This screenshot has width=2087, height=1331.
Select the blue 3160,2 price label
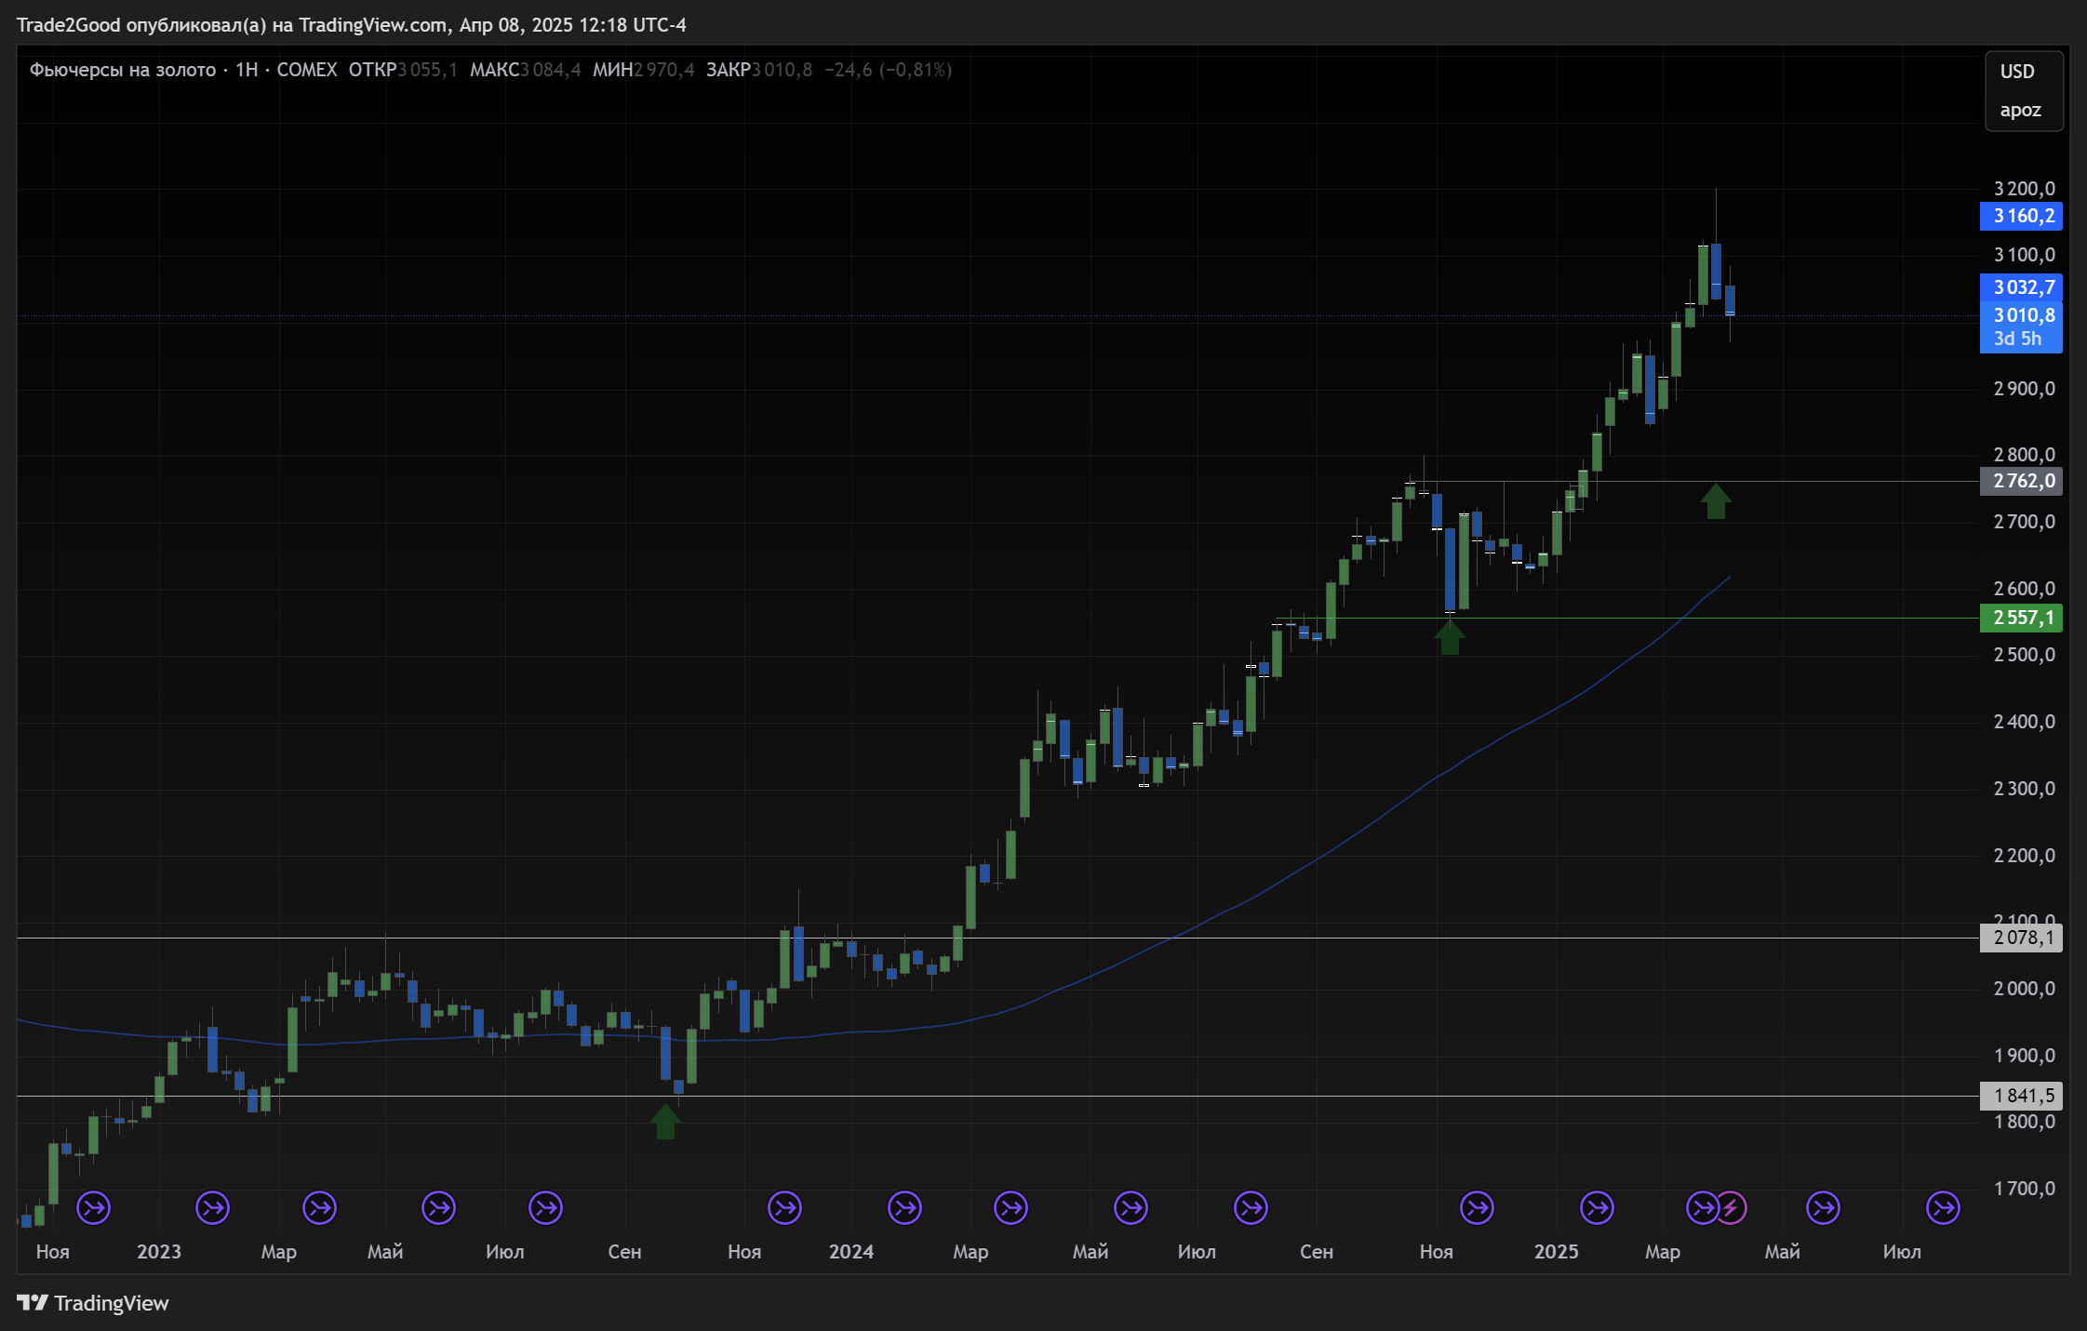point(2021,216)
